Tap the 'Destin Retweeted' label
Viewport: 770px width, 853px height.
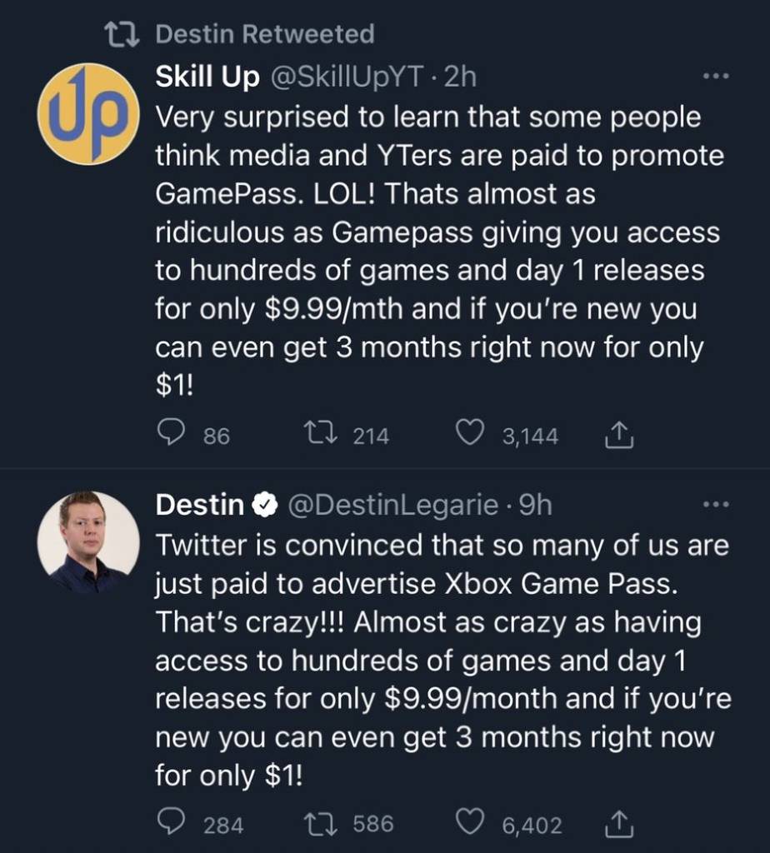(265, 34)
